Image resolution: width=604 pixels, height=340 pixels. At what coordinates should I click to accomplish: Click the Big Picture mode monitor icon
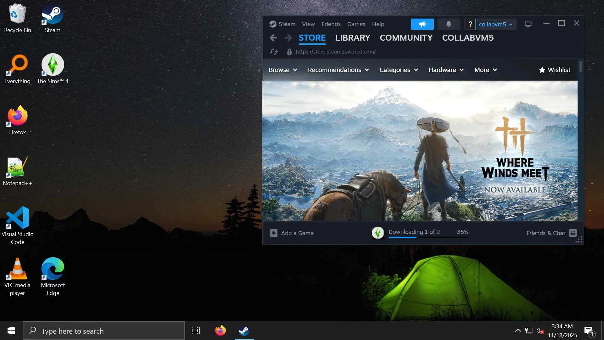pyautogui.click(x=528, y=24)
